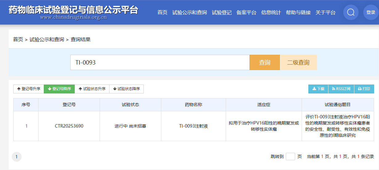Sort by 登记号升序 ascending
The width and height of the screenshot is (379, 170).
tap(29, 89)
